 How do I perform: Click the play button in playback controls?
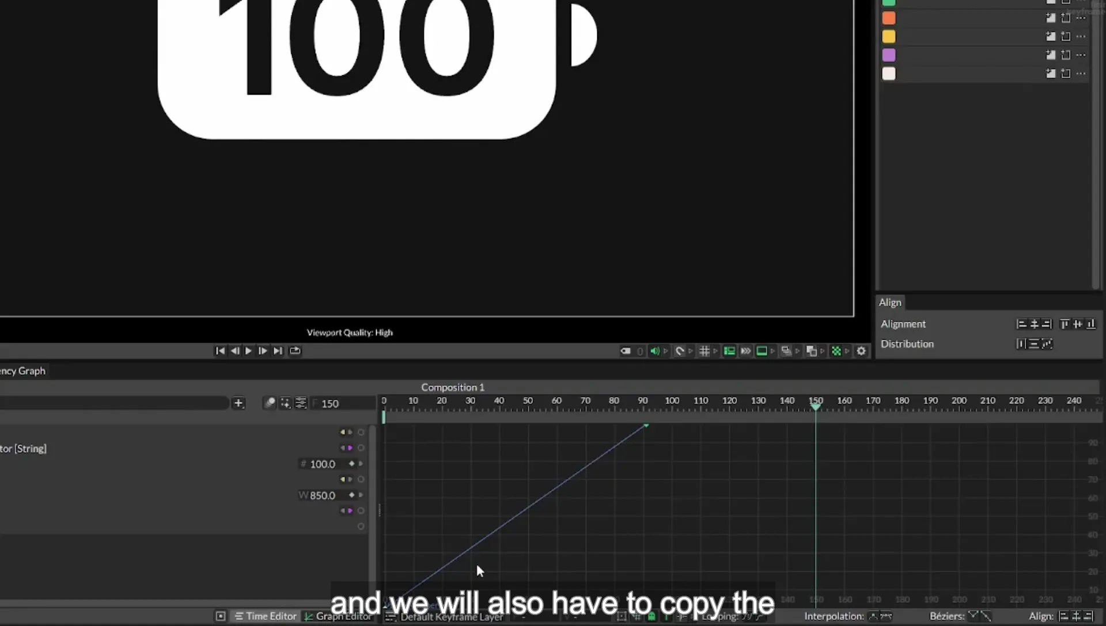248,351
